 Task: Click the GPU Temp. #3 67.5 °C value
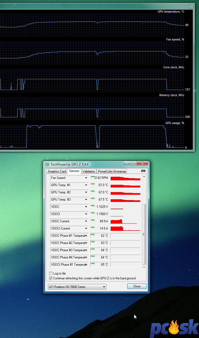pos(103,200)
